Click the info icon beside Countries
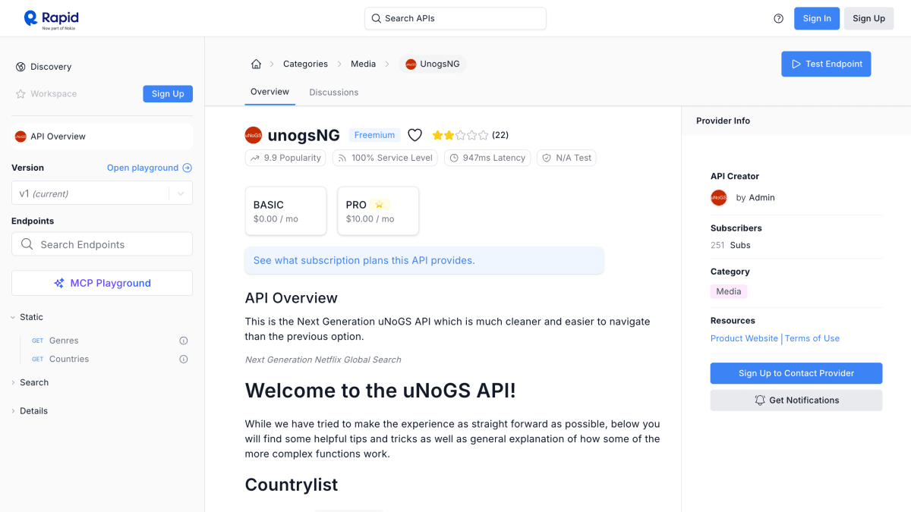Image resolution: width=911 pixels, height=512 pixels. 183,359
